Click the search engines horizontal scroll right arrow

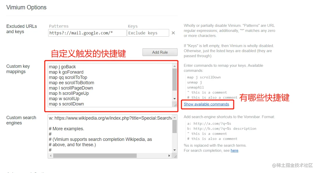click(x=169, y=156)
